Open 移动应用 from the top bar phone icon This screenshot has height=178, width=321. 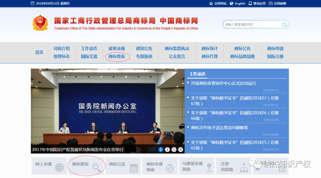pos(251,4)
